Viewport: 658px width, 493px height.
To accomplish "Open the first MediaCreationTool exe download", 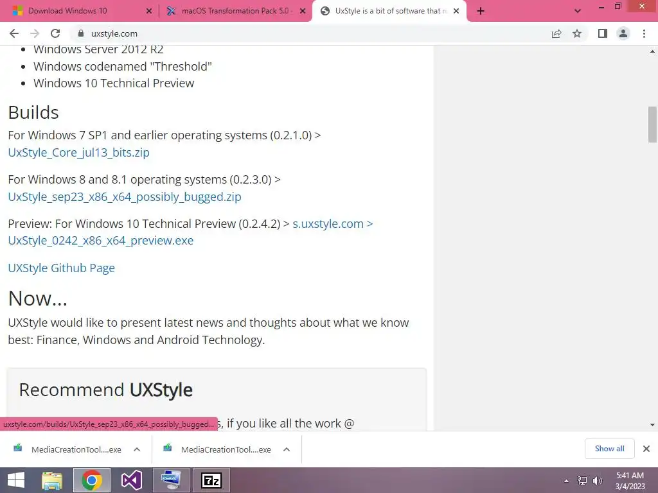I will click(76, 449).
